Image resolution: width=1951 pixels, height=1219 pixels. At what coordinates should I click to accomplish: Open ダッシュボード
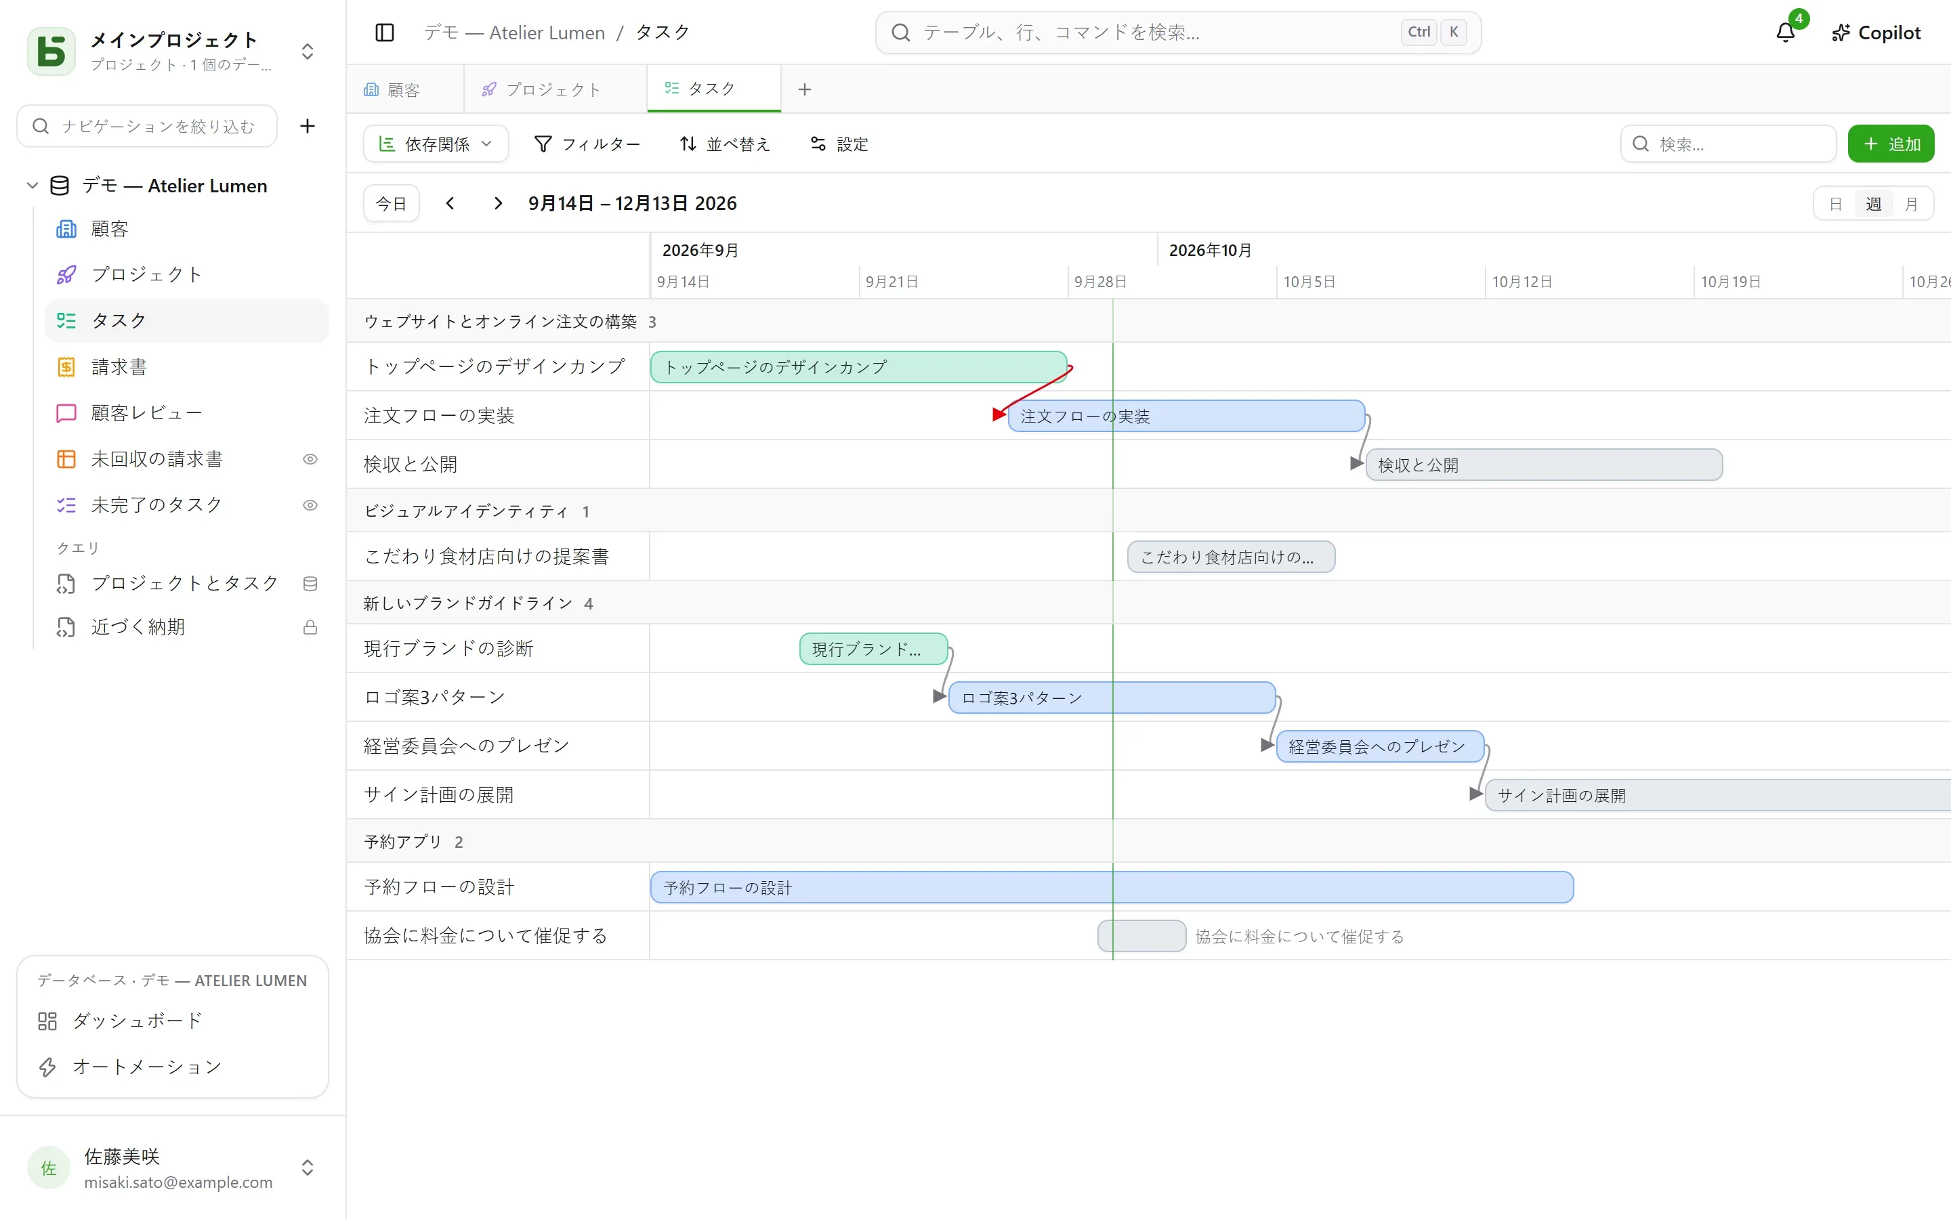(x=173, y=1021)
